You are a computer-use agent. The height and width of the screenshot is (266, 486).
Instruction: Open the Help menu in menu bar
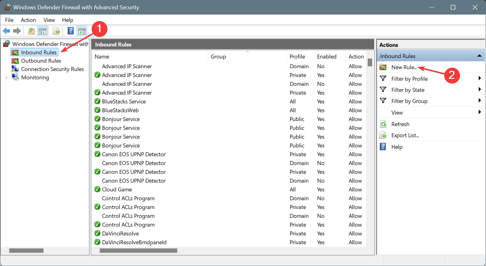[x=67, y=20]
